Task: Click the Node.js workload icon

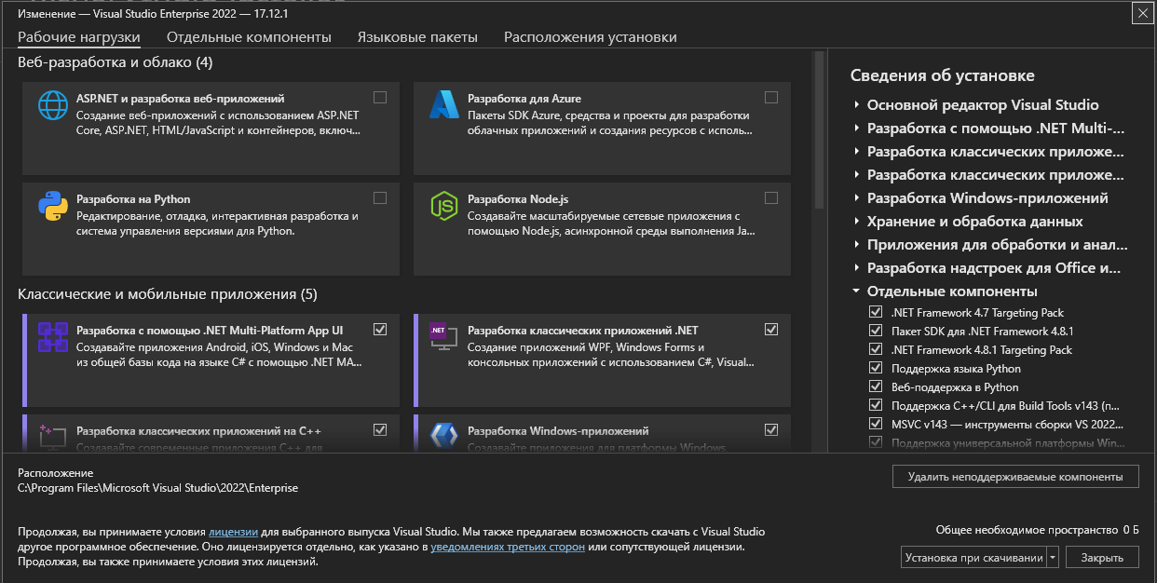Action: click(x=444, y=206)
